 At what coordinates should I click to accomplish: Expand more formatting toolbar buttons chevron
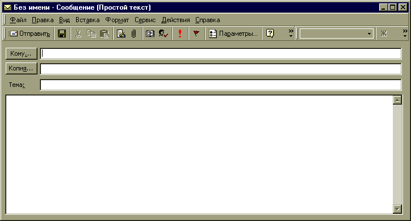[x=405, y=34]
